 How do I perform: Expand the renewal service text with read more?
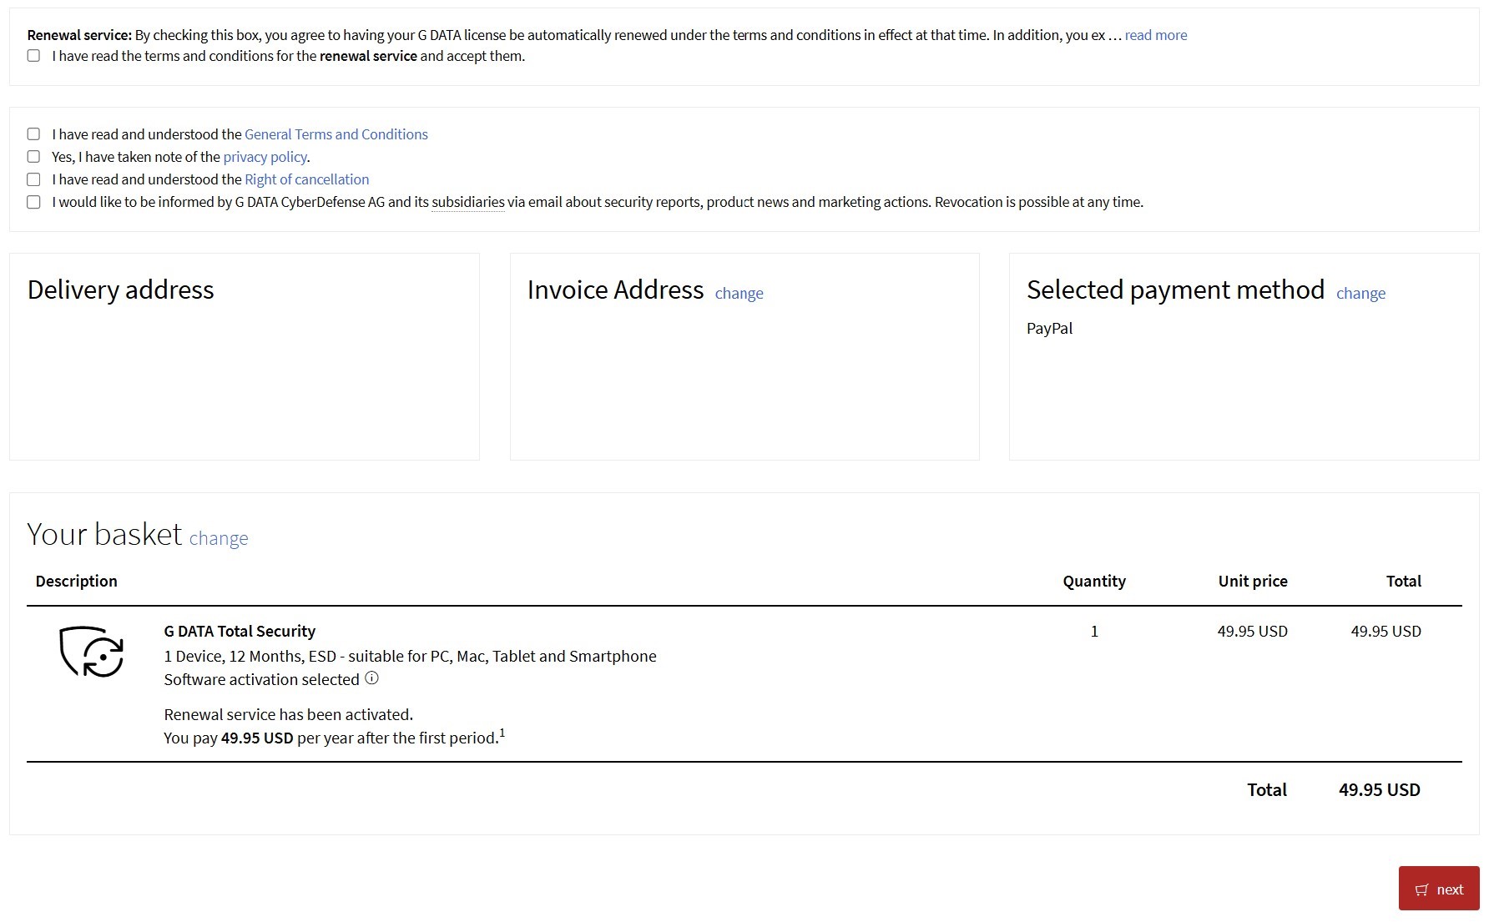1156,35
